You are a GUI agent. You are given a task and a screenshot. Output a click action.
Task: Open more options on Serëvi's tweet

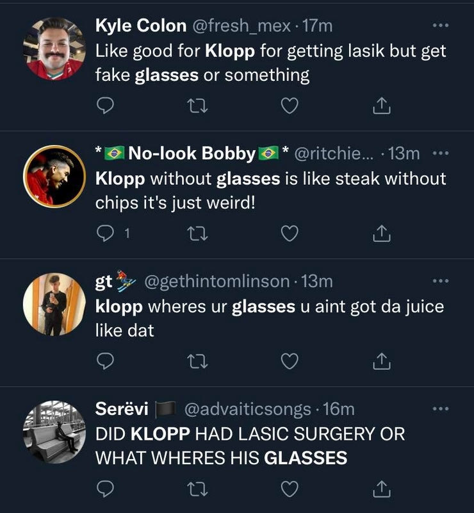pyautogui.click(x=441, y=408)
